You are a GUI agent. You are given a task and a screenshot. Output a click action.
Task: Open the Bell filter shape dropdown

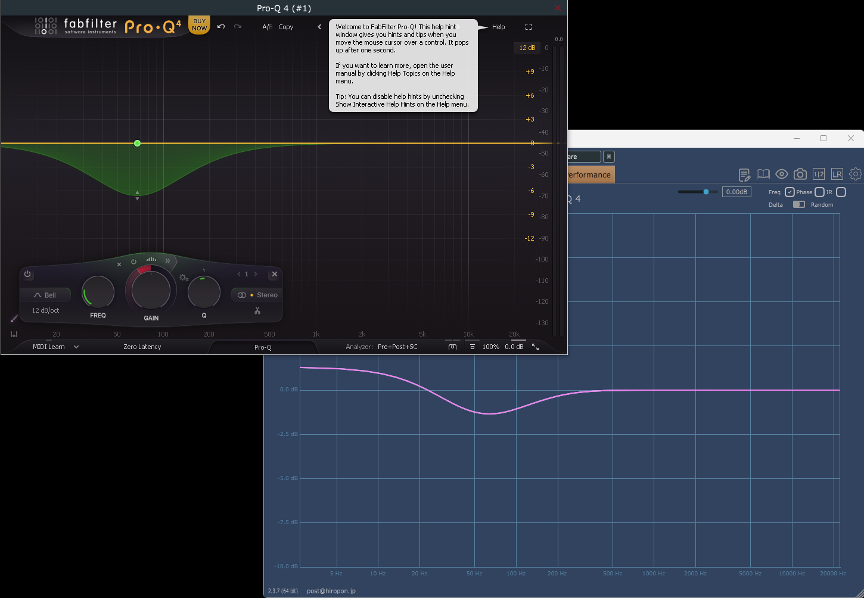45,295
